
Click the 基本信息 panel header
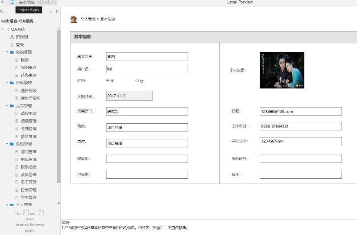[214, 37]
